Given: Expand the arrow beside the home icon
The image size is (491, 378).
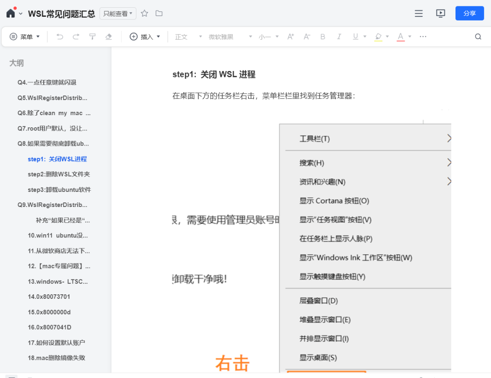Looking at the screenshot, I should point(20,14).
